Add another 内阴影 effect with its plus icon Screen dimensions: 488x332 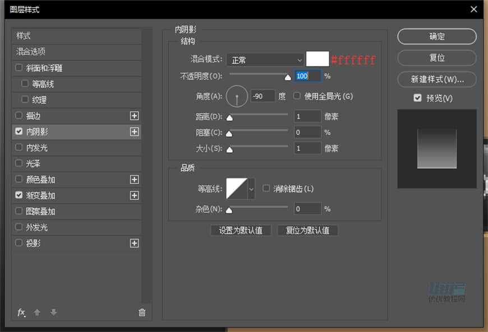(135, 132)
